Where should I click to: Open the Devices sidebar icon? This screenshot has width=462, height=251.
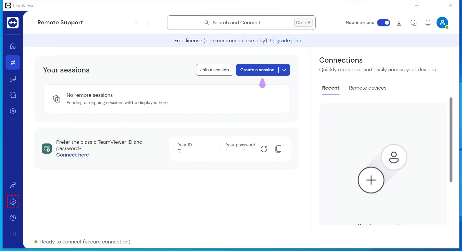13,79
